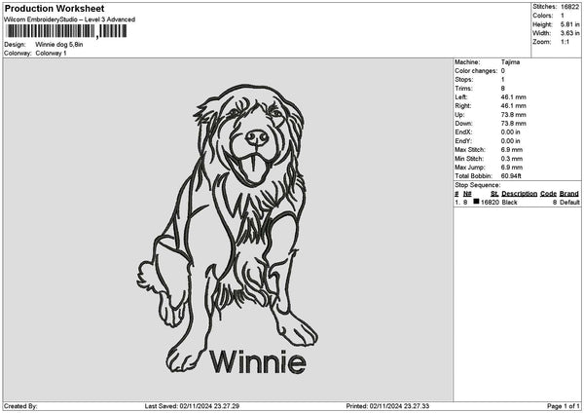Click the Stops value
The height and width of the screenshot is (413, 584).
click(503, 80)
